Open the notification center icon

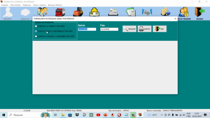[x=205, y=115]
